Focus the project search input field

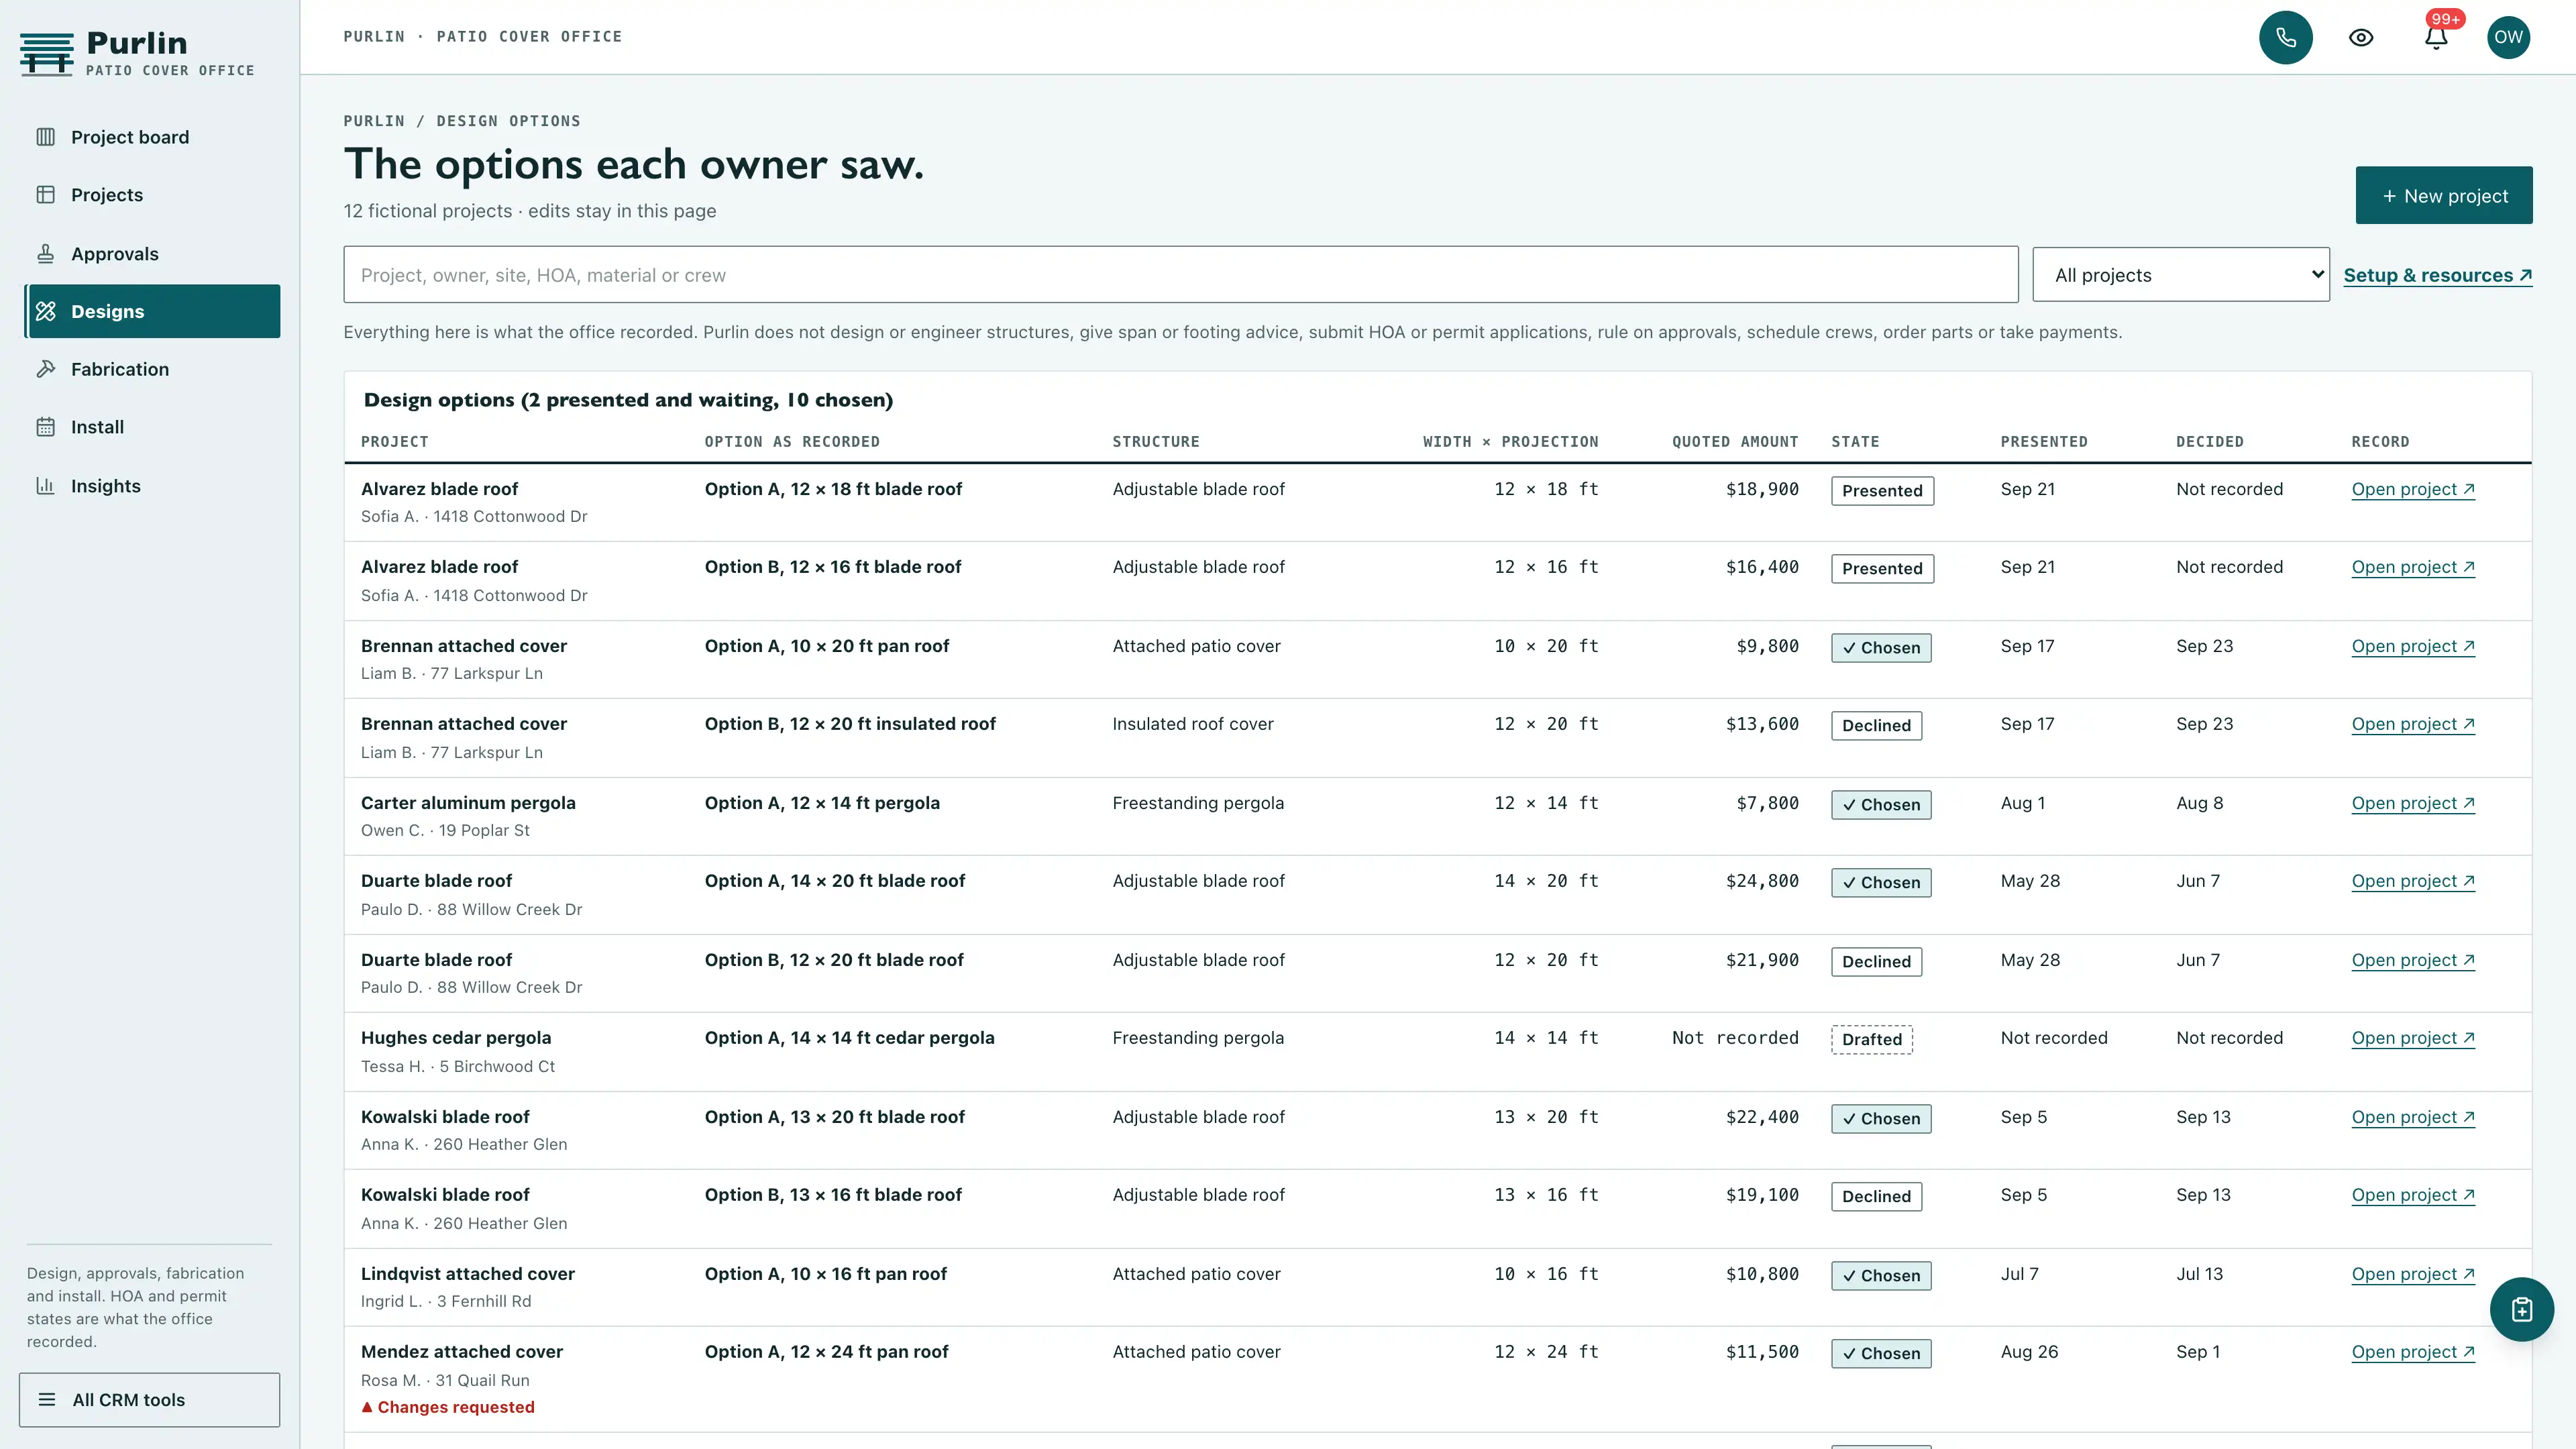pyautogui.click(x=1181, y=274)
